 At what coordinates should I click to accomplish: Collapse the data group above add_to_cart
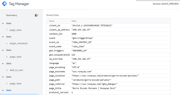[x=3, y=64]
